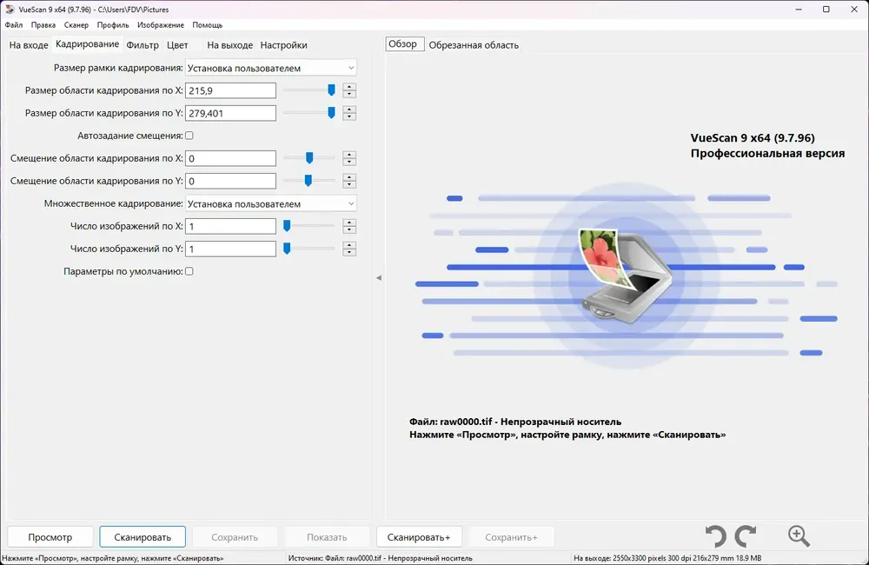Switch to Цвет tab
The width and height of the screenshot is (869, 565).
177,45
